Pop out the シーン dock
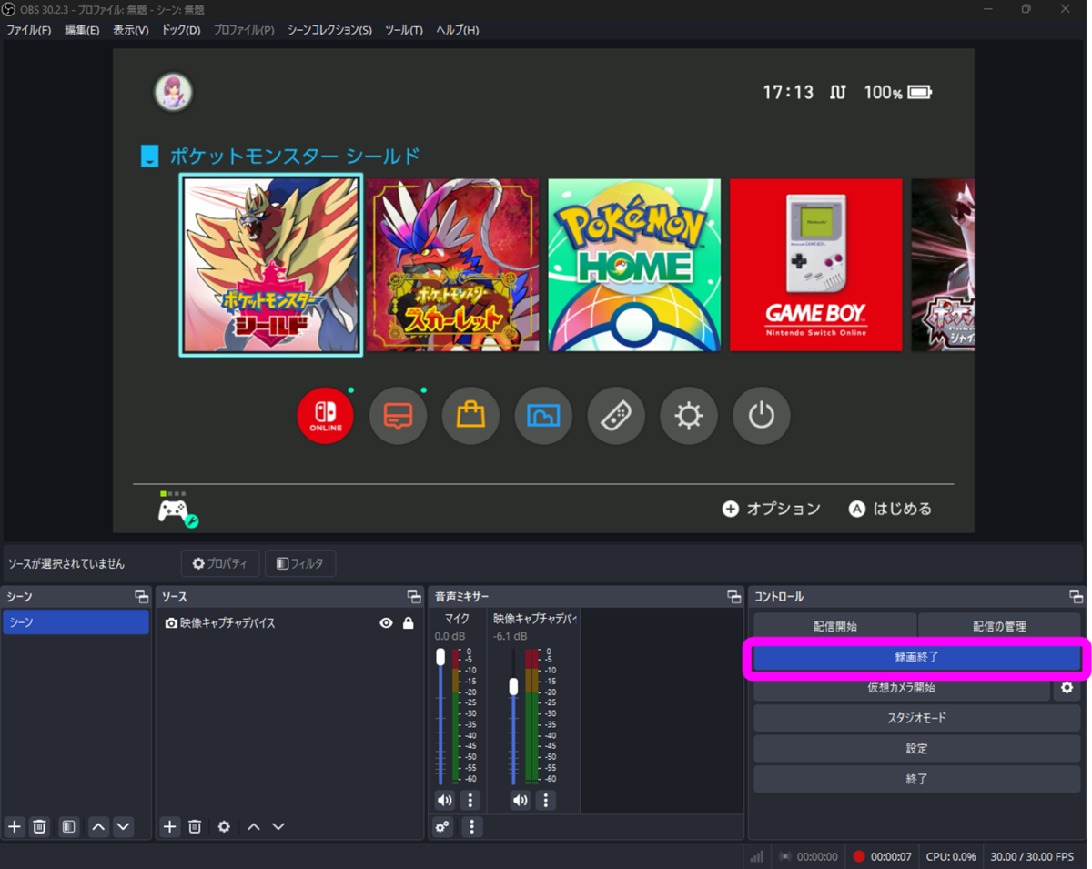Viewport: 1092px width, 869px height. (141, 597)
